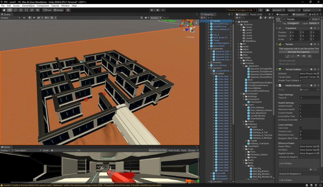The image size is (323, 187).
Task: Enable the Use Lives checkbox
Action: 301,128
